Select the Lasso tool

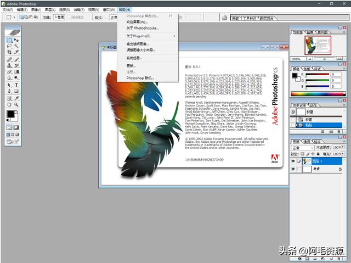tap(9, 47)
